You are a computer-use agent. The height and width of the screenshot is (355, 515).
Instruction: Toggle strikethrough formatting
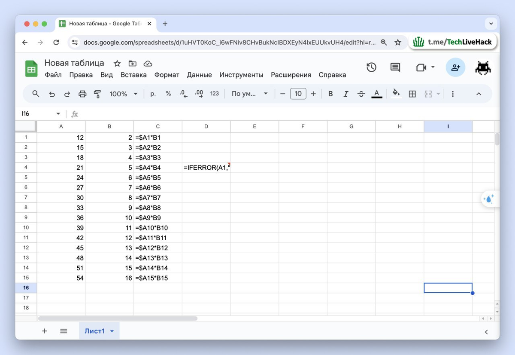point(361,94)
